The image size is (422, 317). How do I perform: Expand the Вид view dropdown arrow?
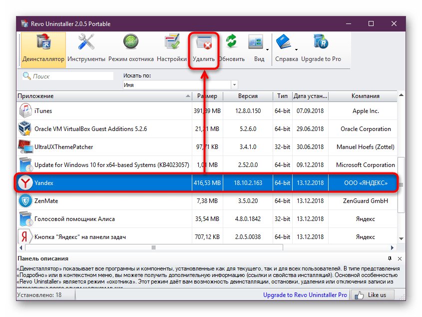click(x=267, y=49)
